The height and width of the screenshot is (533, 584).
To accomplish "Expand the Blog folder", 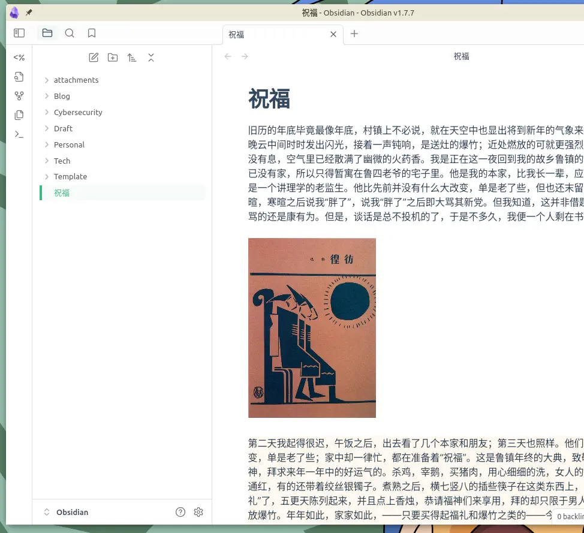I will pos(122,96).
